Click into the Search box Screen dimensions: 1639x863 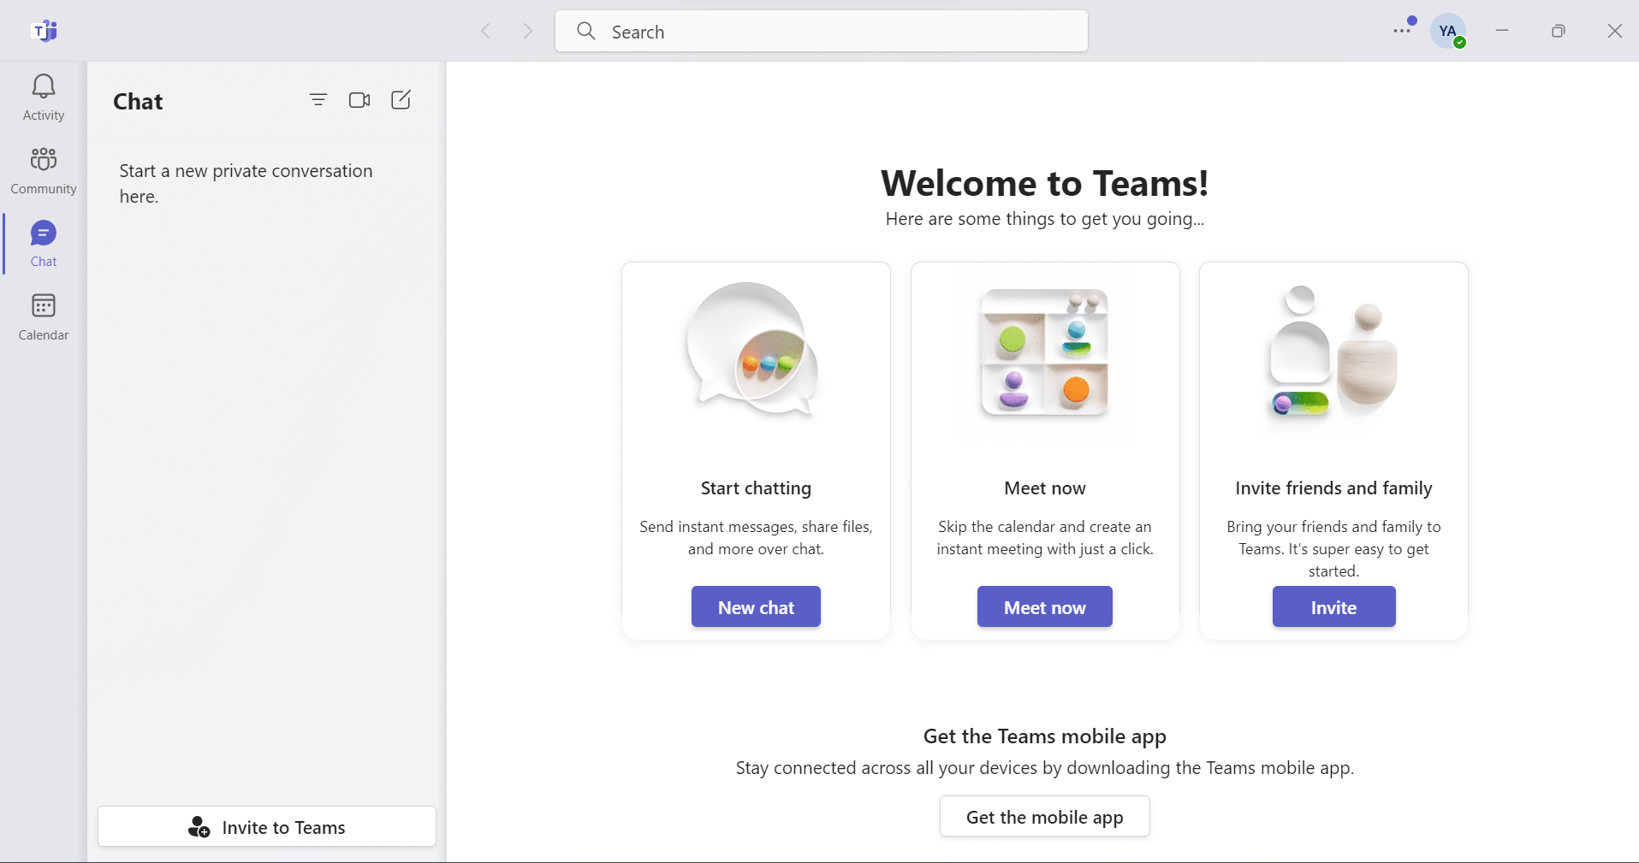(822, 32)
